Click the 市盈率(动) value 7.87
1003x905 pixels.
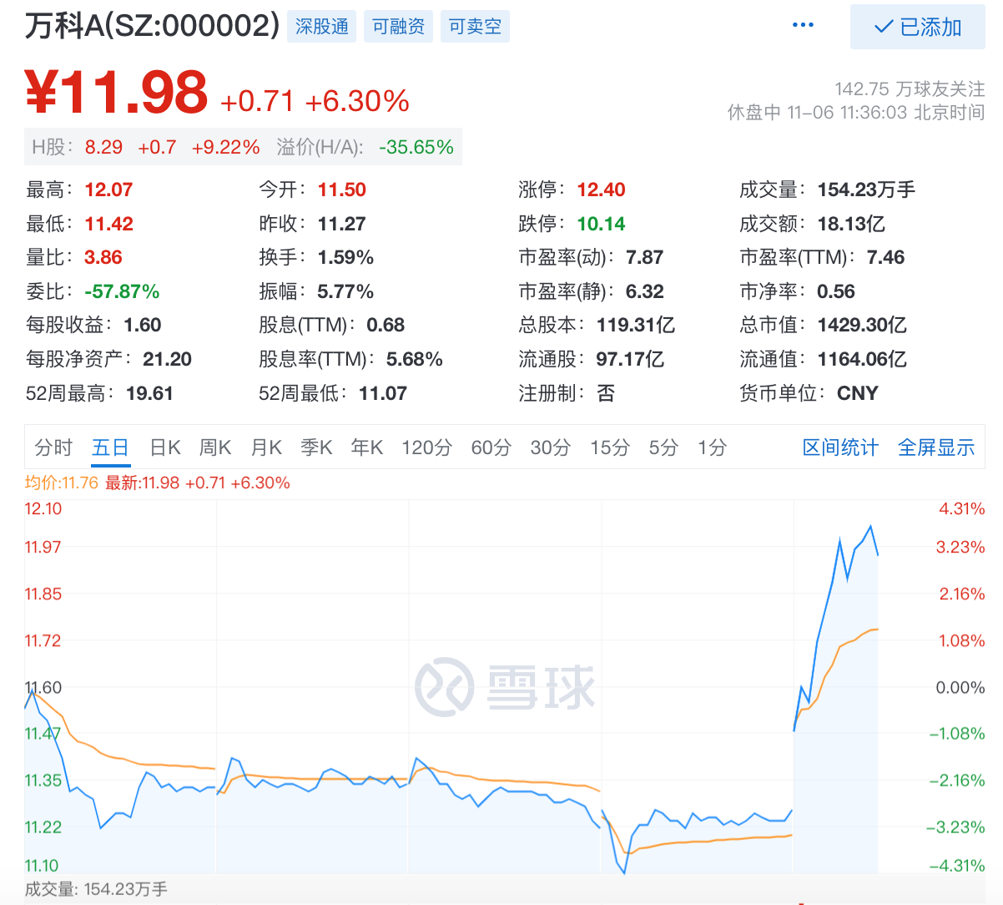tap(644, 257)
